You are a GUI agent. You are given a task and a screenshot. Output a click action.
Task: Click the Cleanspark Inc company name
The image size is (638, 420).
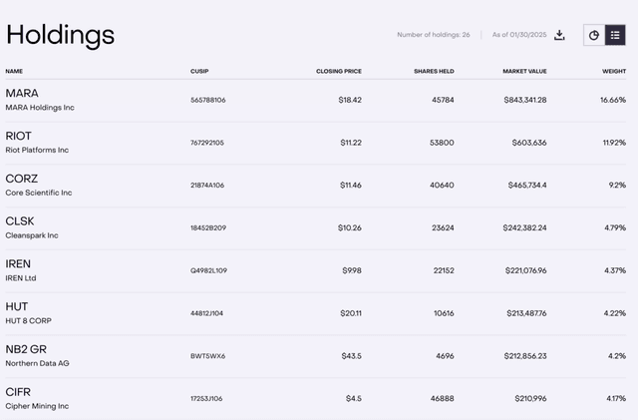pyautogui.click(x=32, y=235)
